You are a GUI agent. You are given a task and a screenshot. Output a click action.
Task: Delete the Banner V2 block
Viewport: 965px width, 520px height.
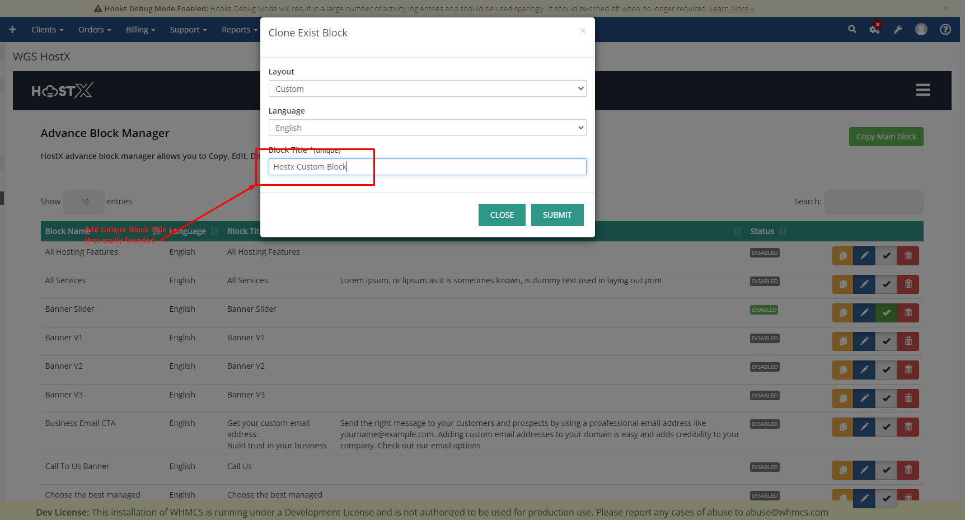click(x=908, y=370)
